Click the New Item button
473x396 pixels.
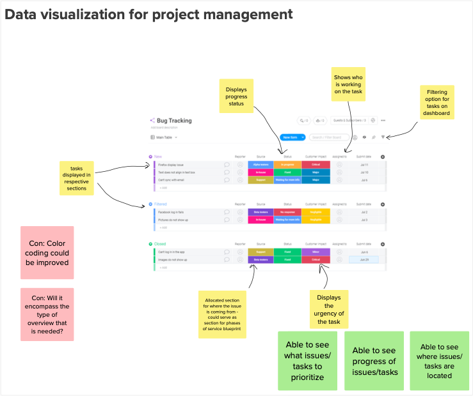[289, 137]
